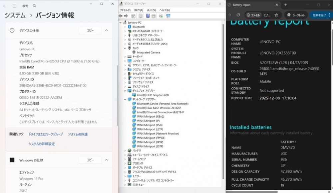Open システムの保護 link
This screenshot has width=333, height=193.
(x=78, y=134)
